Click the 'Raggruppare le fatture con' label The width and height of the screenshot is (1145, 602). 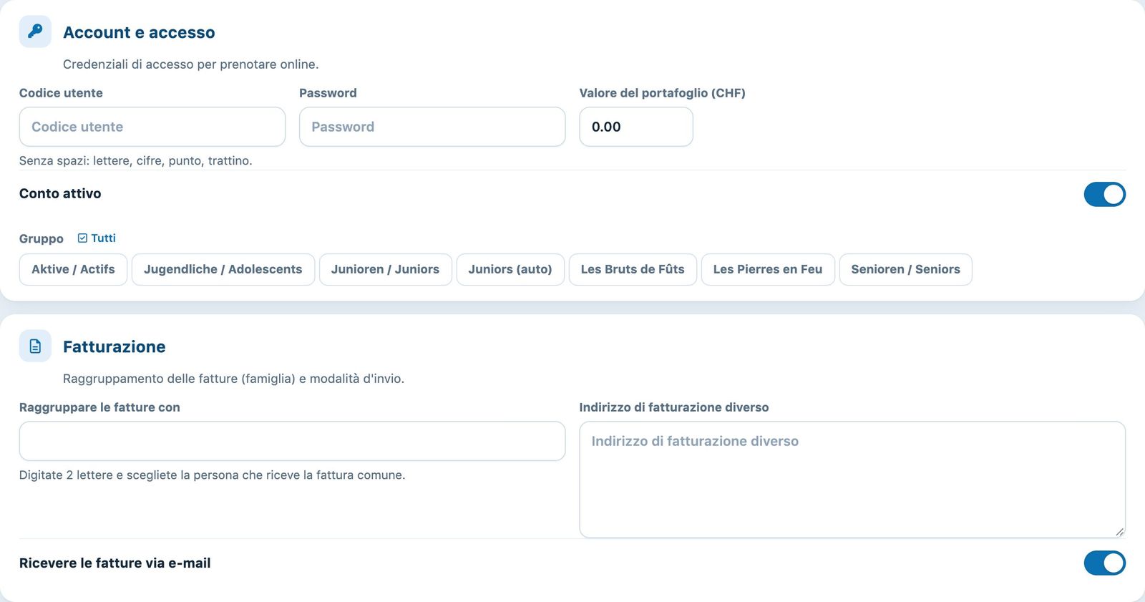click(x=99, y=407)
